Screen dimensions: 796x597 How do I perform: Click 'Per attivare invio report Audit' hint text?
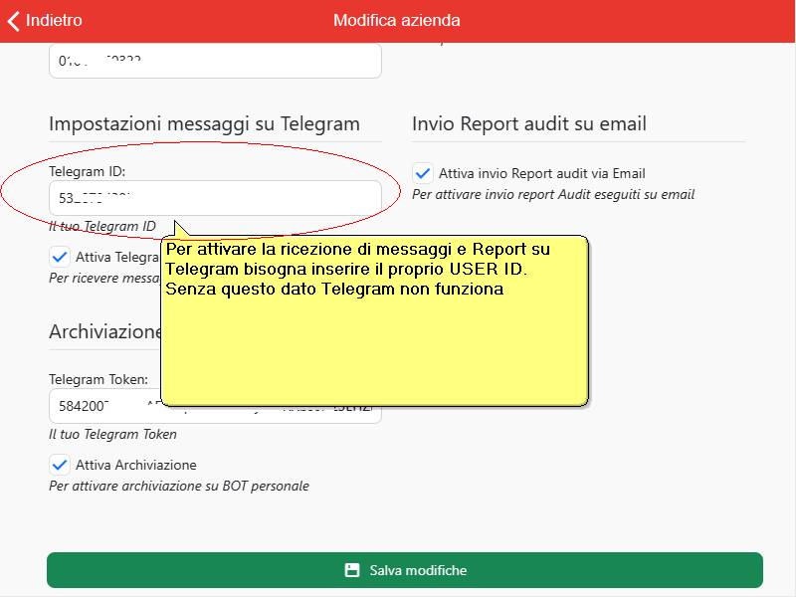[553, 194]
